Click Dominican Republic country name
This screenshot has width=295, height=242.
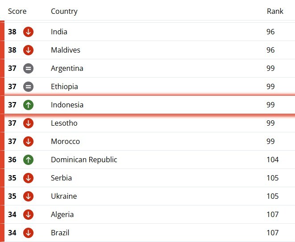click(84, 160)
